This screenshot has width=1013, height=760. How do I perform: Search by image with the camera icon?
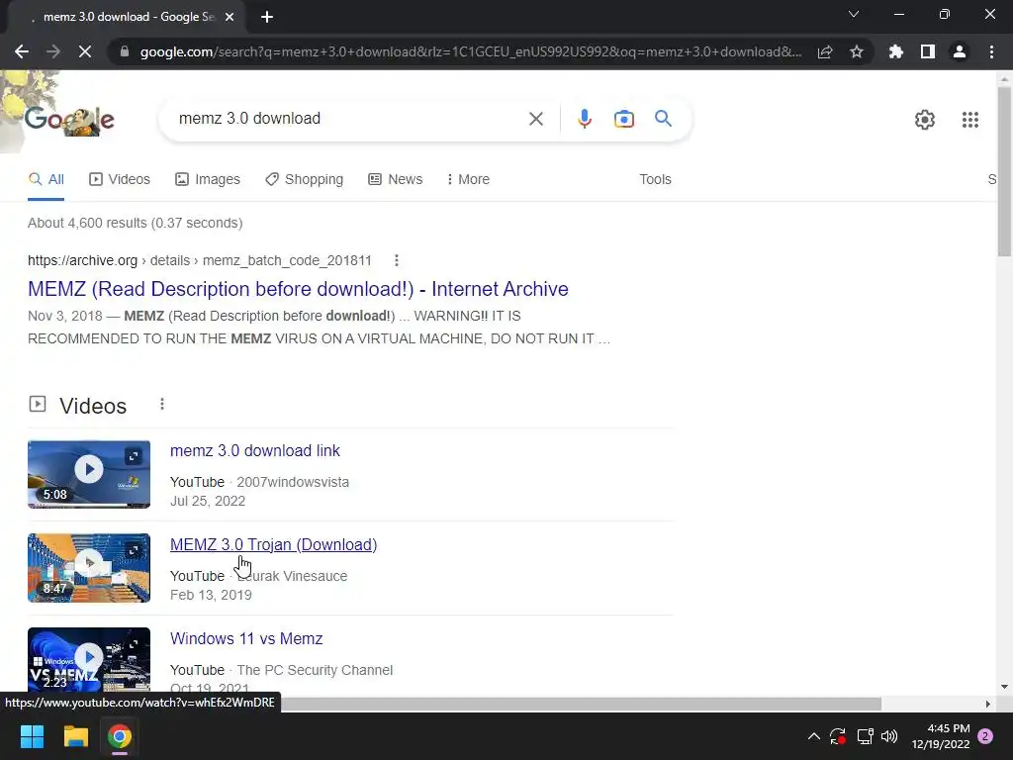(x=623, y=119)
